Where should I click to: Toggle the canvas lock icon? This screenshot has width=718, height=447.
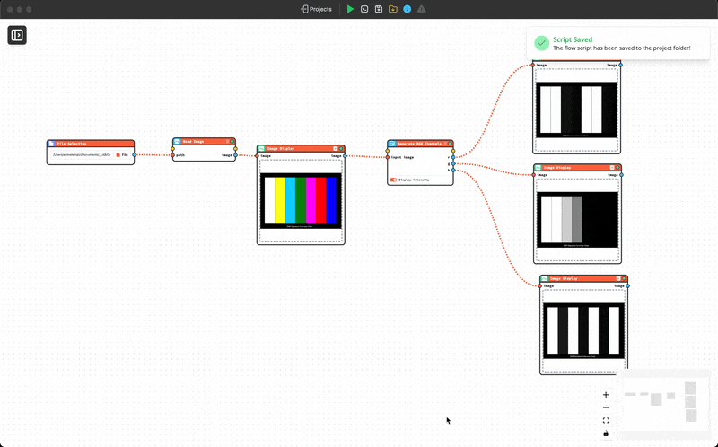(606, 434)
